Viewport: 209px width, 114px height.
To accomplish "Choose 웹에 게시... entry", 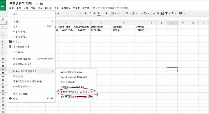I will [x=32, y=76].
